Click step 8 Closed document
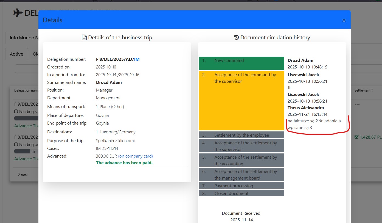The width and height of the screenshot is (382, 223). tap(241, 193)
